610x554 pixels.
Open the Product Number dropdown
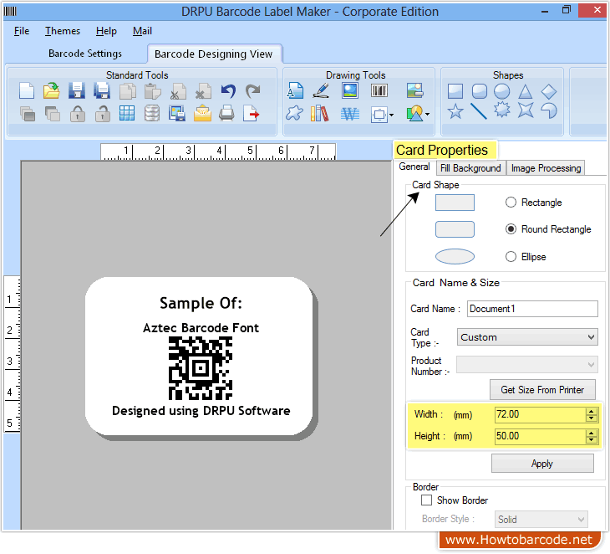[x=527, y=365]
